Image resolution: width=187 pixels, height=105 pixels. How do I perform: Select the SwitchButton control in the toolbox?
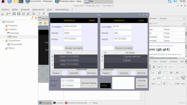tap(177, 84)
